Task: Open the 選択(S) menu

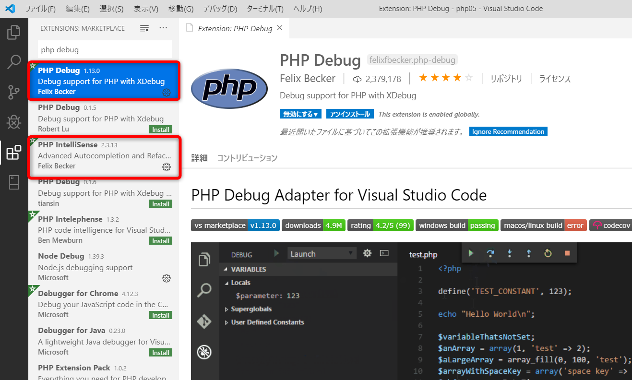Action: click(x=111, y=9)
